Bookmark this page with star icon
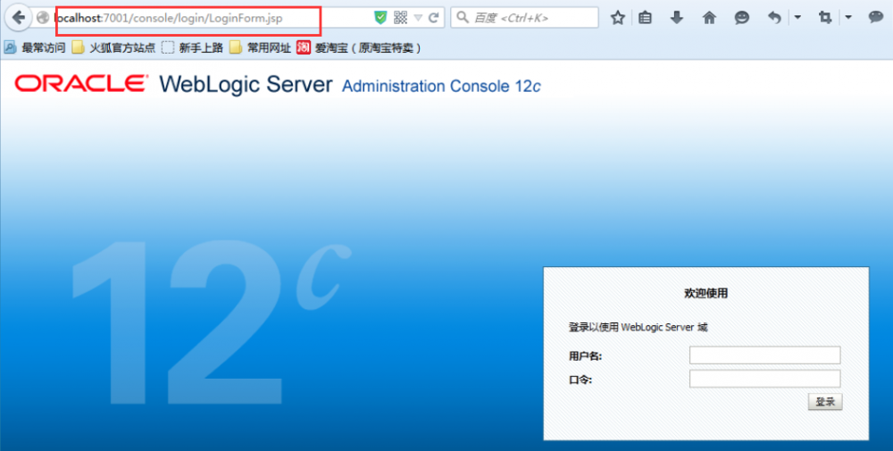Viewport: 893px width, 451px height. [x=618, y=18]
